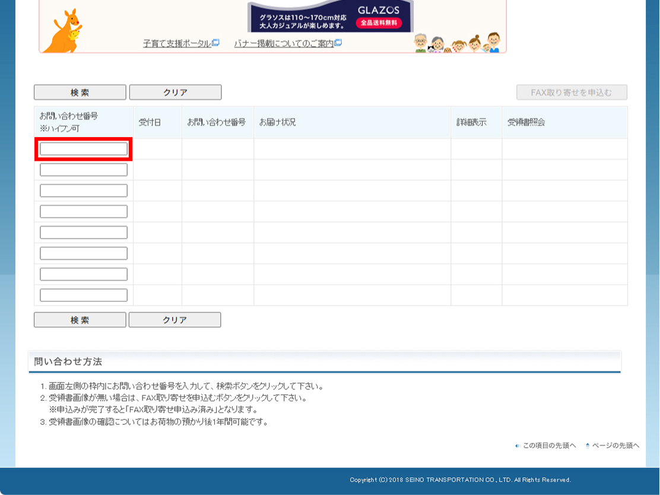Click the bottom クリア clear button
Screen dimensions: 660x495
174,320
